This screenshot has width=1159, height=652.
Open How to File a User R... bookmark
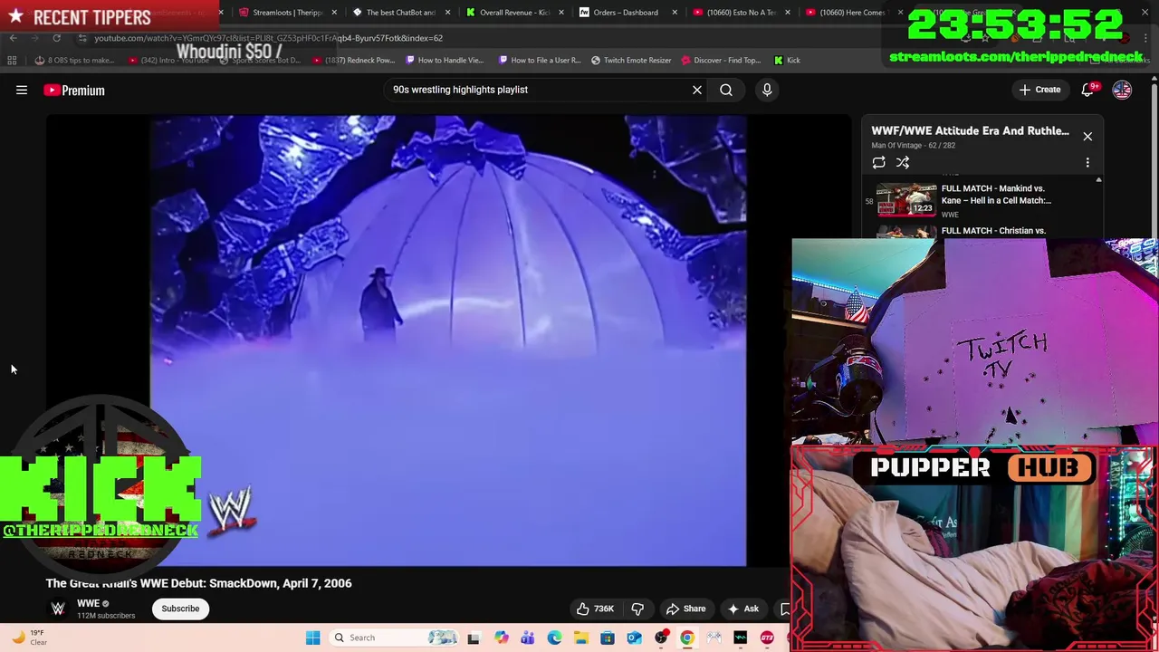pyautogui.click(x=539, y=60)
